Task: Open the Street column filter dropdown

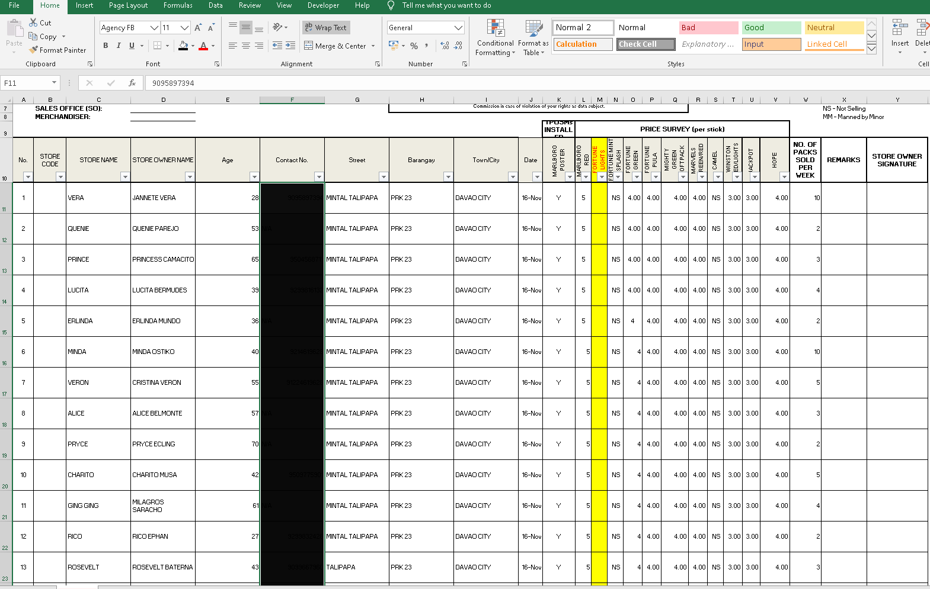Action: 383,176
